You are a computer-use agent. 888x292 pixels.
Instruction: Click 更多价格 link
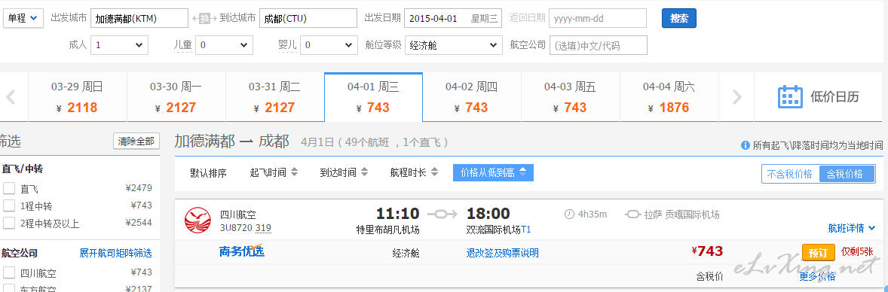(x=817, y=276)
